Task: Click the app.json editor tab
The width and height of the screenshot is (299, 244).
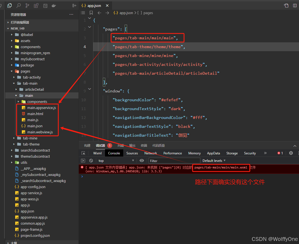Action: pyautogui.click(x=94, y=6)
